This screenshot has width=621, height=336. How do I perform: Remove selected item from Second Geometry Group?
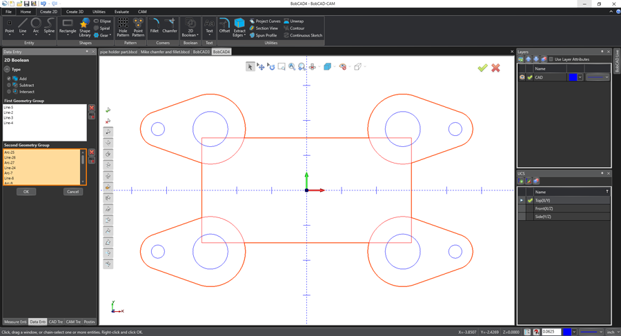click(x=92, y=152)
